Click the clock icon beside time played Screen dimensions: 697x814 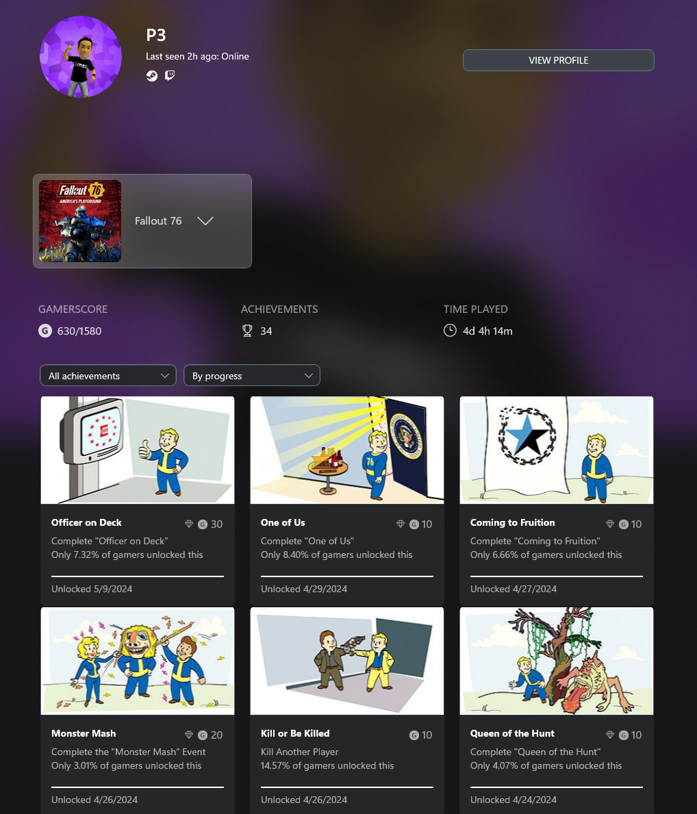click(x=451, y=330)
